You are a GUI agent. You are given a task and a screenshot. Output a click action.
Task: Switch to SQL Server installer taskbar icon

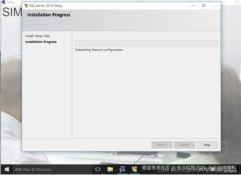134,169
